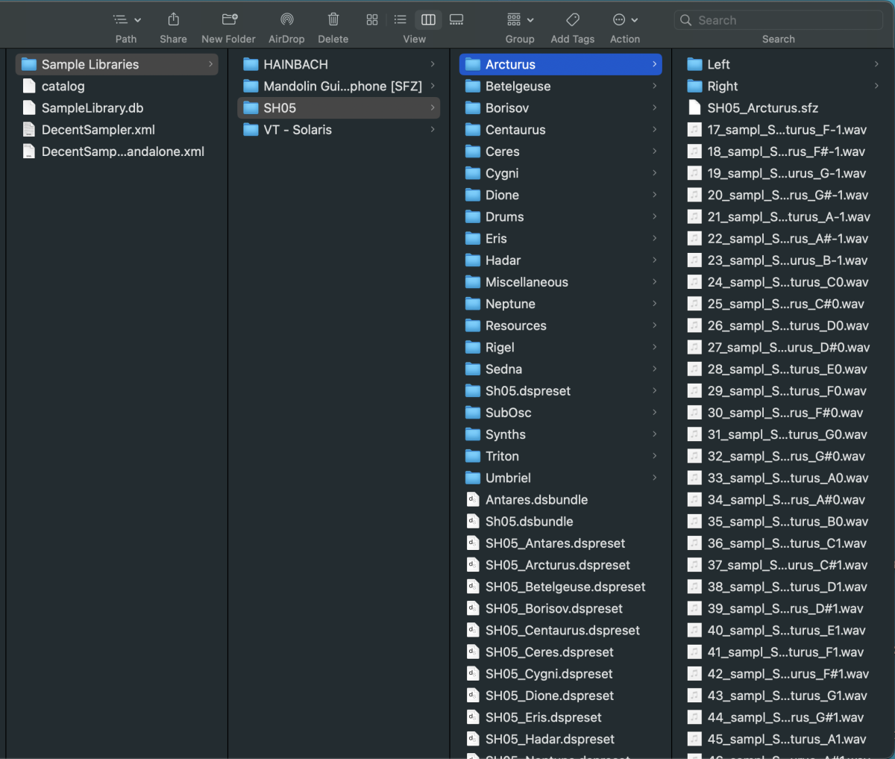The width and height of the screenshot is (895, 759).
Task: Select the 36_sampl C1.wav file
Action: click(x=783, y=543)
